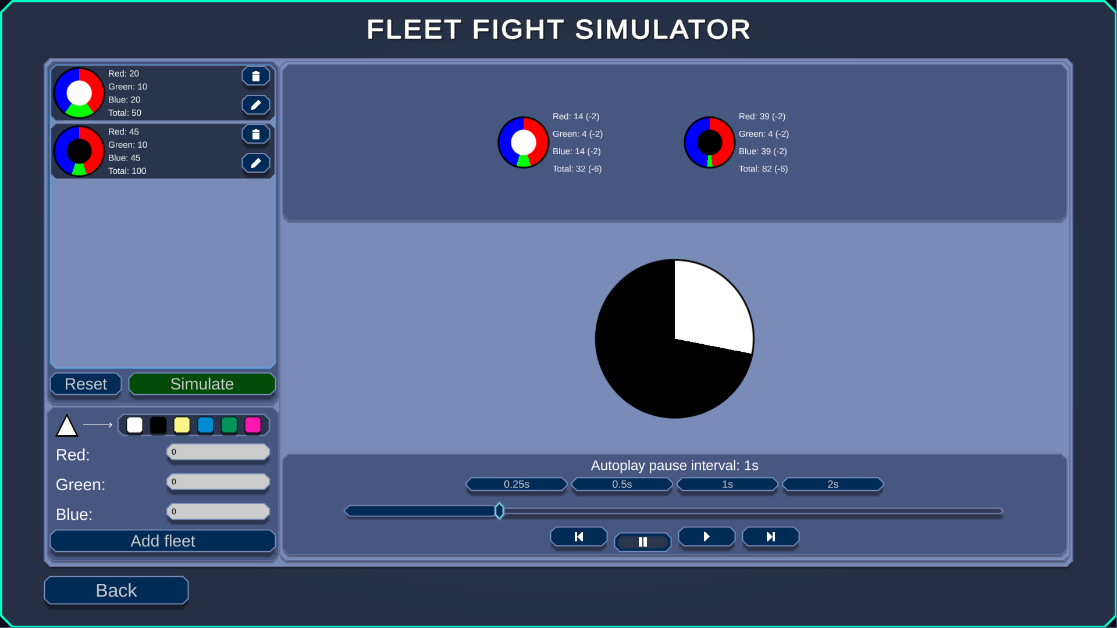Step forward one simulation frame

coord(707,537)
